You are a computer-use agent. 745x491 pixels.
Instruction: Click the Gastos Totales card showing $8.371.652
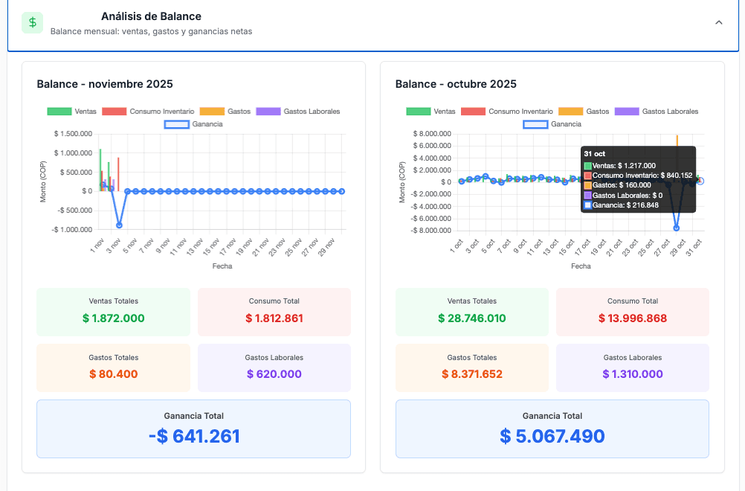471,368
